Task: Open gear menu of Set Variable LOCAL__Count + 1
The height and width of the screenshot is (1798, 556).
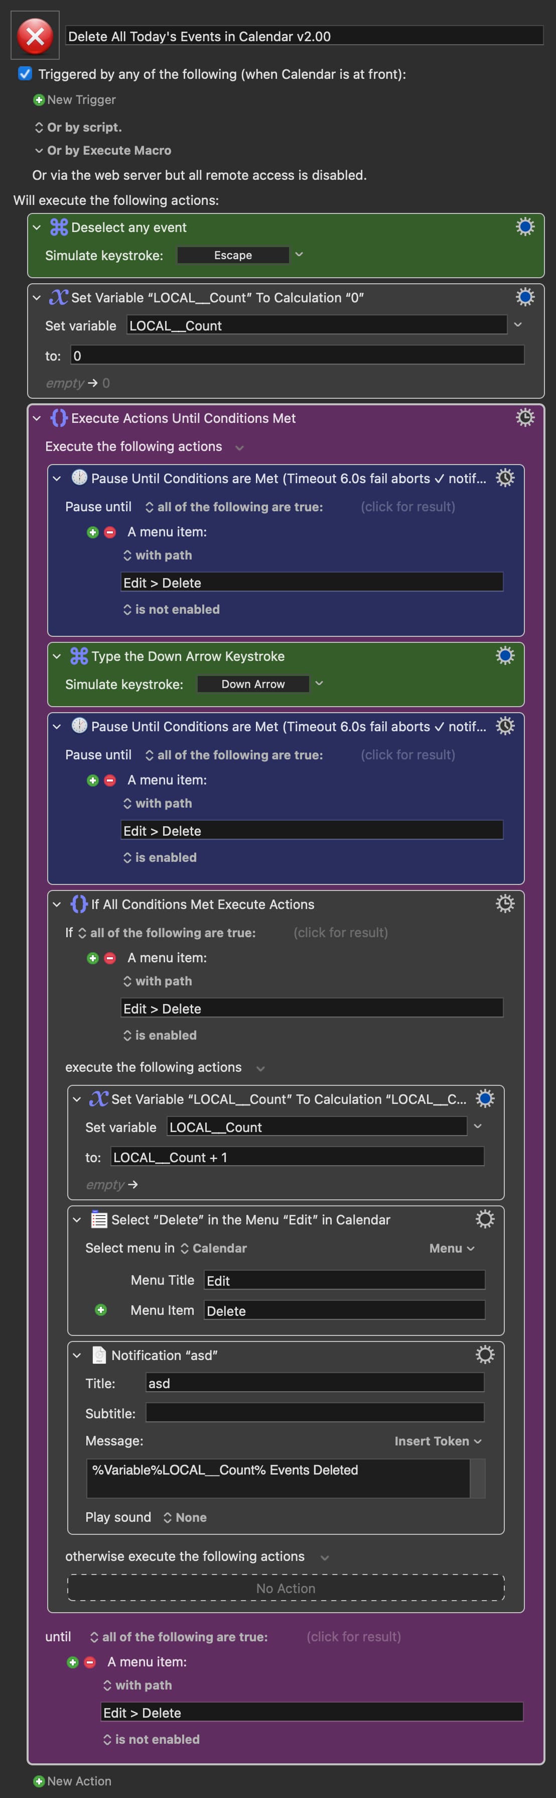Action: (484, 1098)
